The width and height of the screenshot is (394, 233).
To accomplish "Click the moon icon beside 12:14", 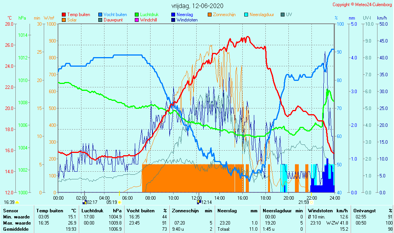I will (x=199, y=202).
